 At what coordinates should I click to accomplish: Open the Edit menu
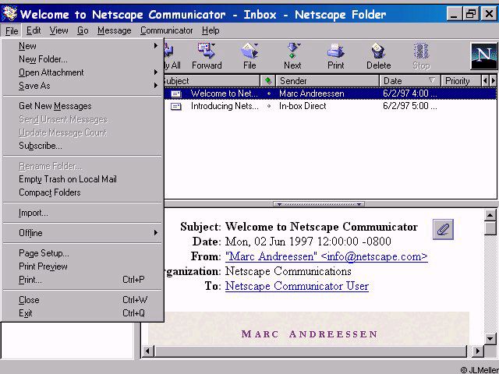coord(34,30)
